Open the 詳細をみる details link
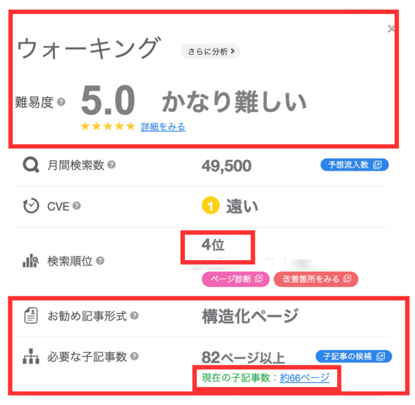Screen dimensions: 415x405 (x=163, y=126)
